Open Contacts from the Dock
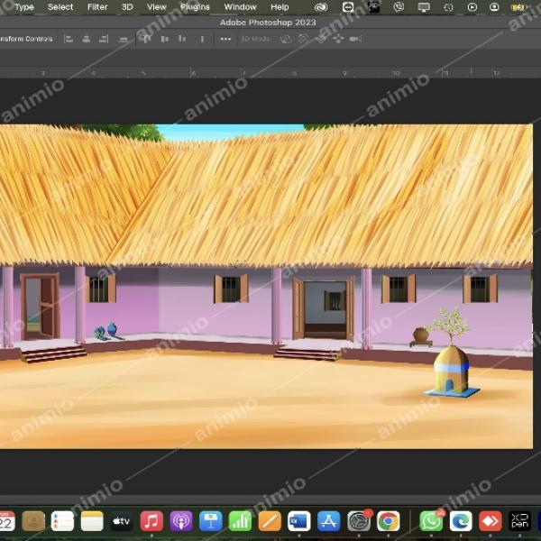Viewport: 541px width, 541px height. click(33, 521)
